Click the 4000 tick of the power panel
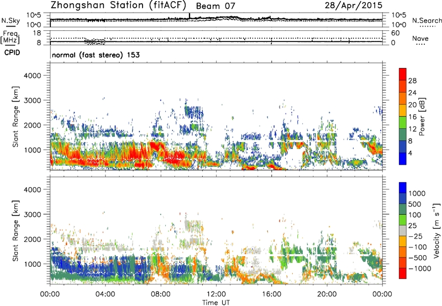Viewport: 442px width, 306px height. [x=32, y=76]
